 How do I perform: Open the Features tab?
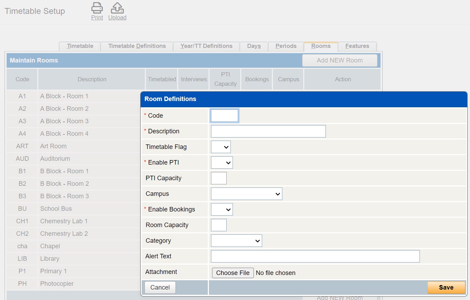[357, 46]
